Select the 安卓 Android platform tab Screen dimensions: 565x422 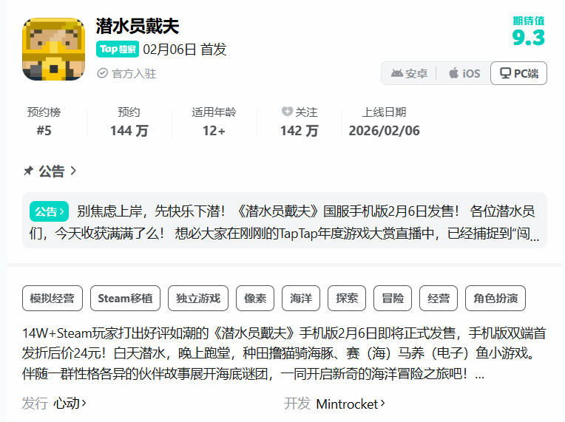click(x=409, y=73)
